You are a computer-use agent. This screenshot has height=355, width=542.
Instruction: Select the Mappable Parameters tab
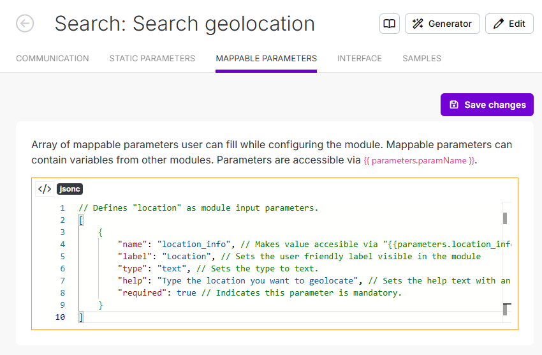pyautogui.click(x=266, y=58)
